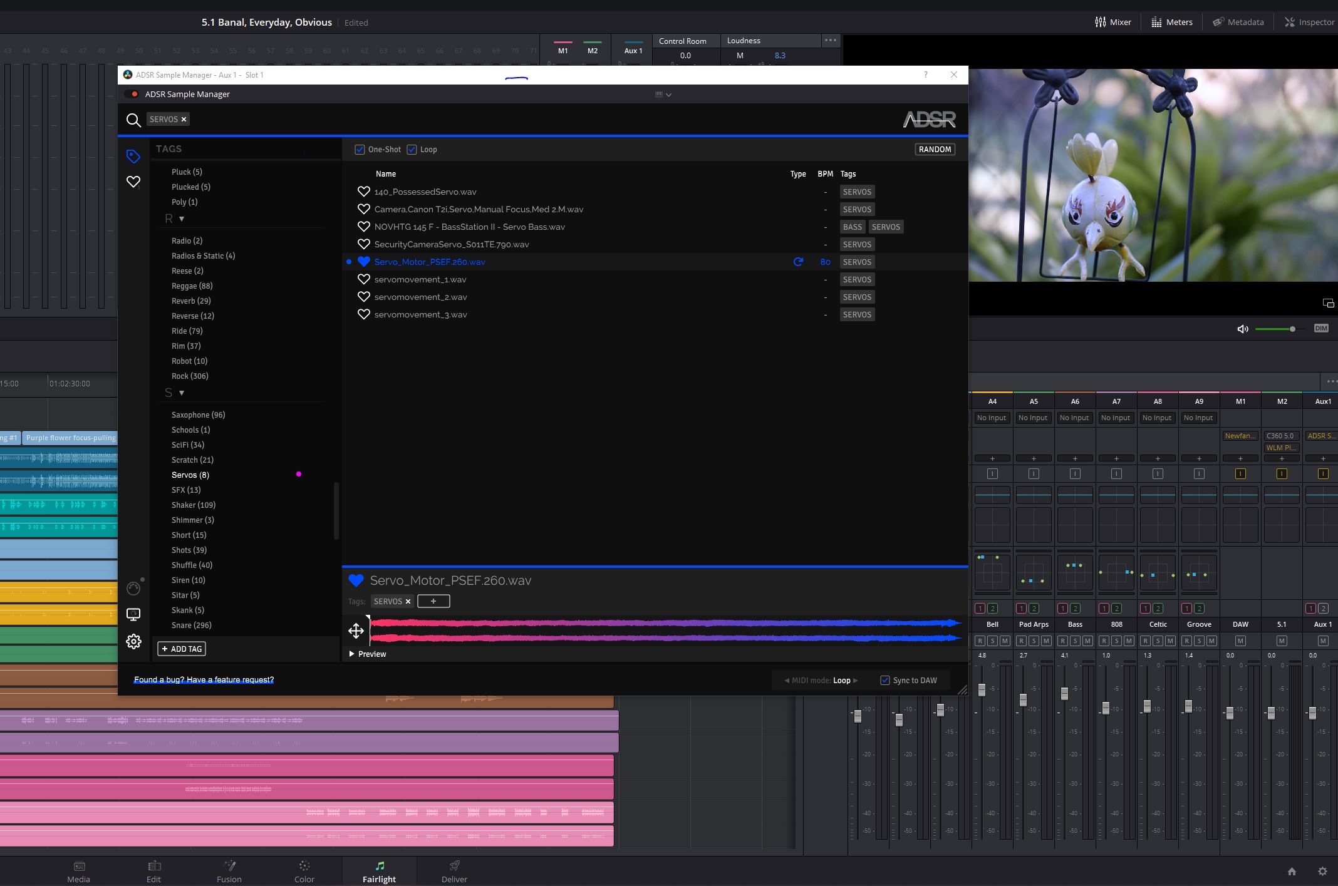Adjust the monitor volume slider
1338x886 pixels.
pyautogui.click(x=1280, y=329)
